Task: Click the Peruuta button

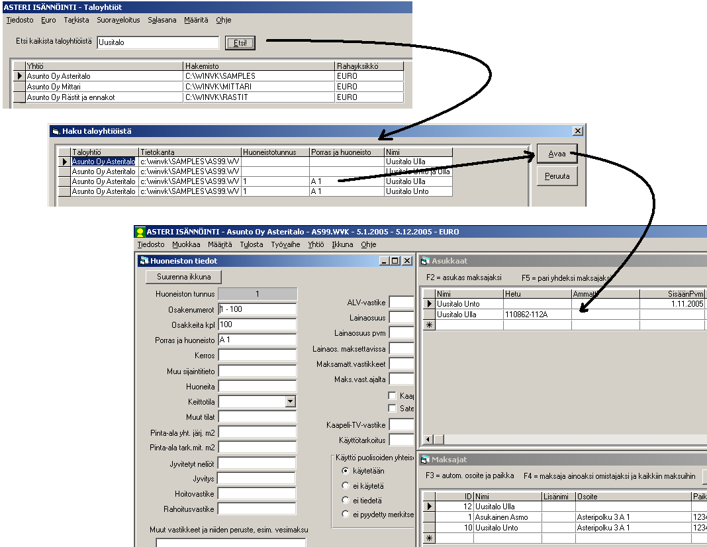Action: pos(557,176)
